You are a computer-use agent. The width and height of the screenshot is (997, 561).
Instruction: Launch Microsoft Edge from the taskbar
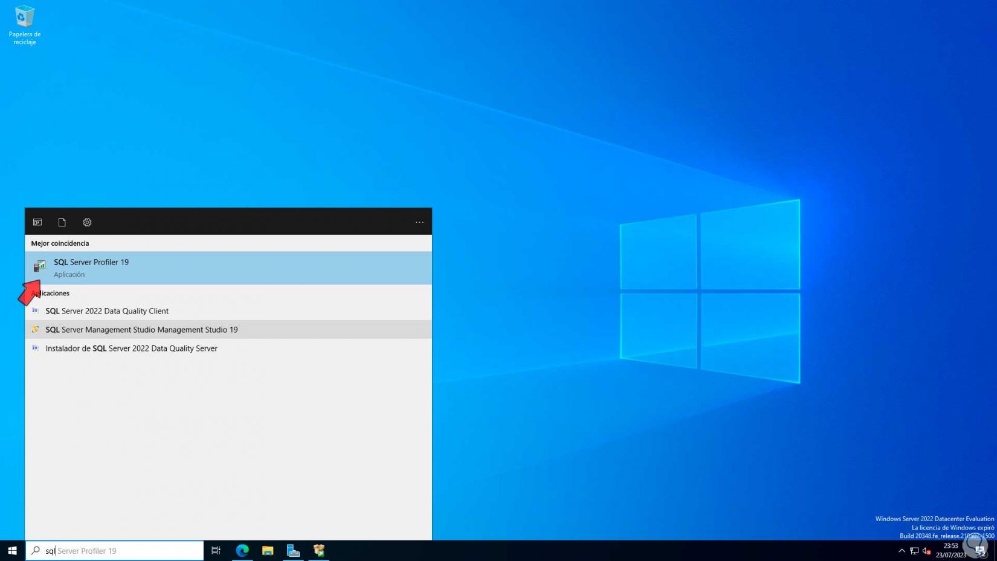pyautogui.click(x=242, y=551)
